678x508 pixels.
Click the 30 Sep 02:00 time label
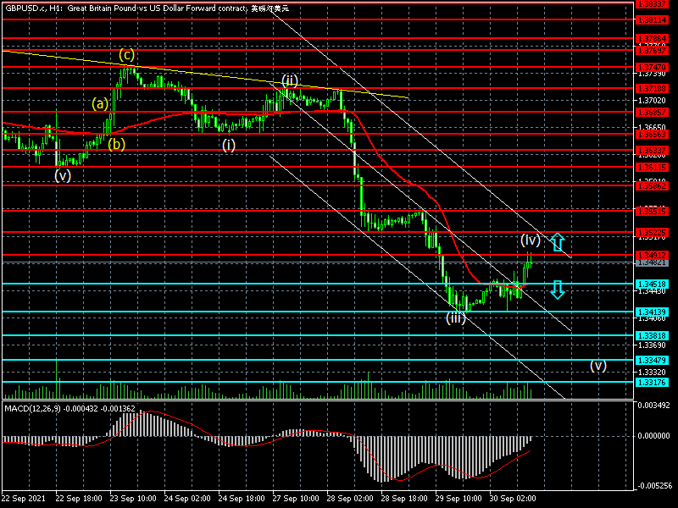[513, 499]
